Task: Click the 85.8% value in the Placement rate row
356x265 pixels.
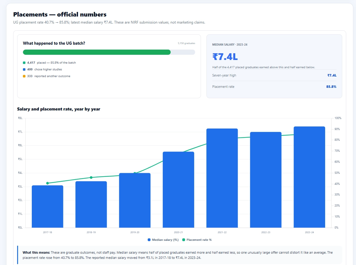Action: click(331, 87)
